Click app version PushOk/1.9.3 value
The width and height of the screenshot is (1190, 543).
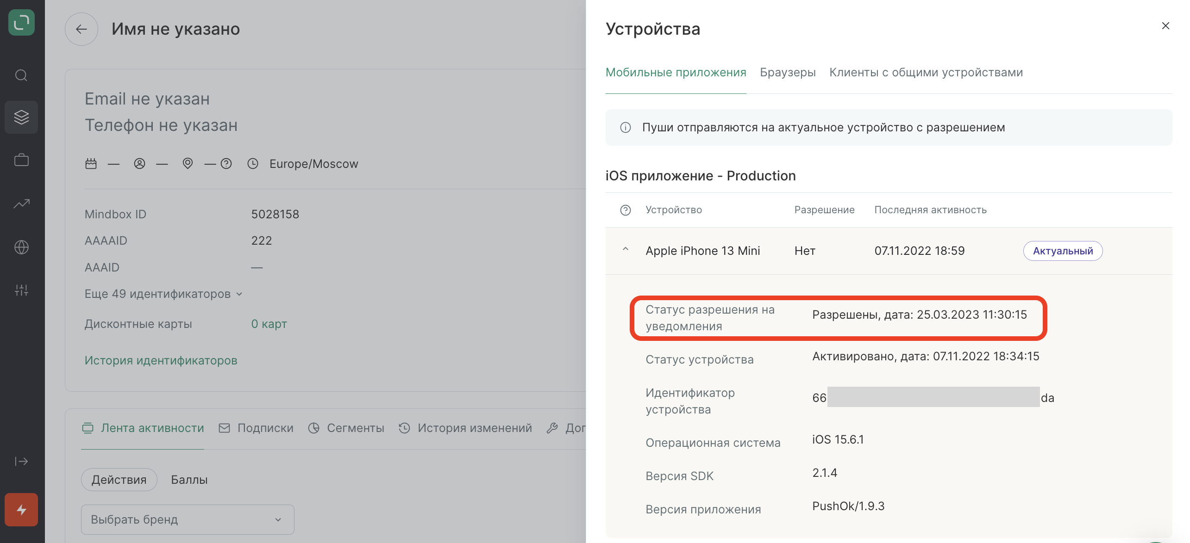848,506
